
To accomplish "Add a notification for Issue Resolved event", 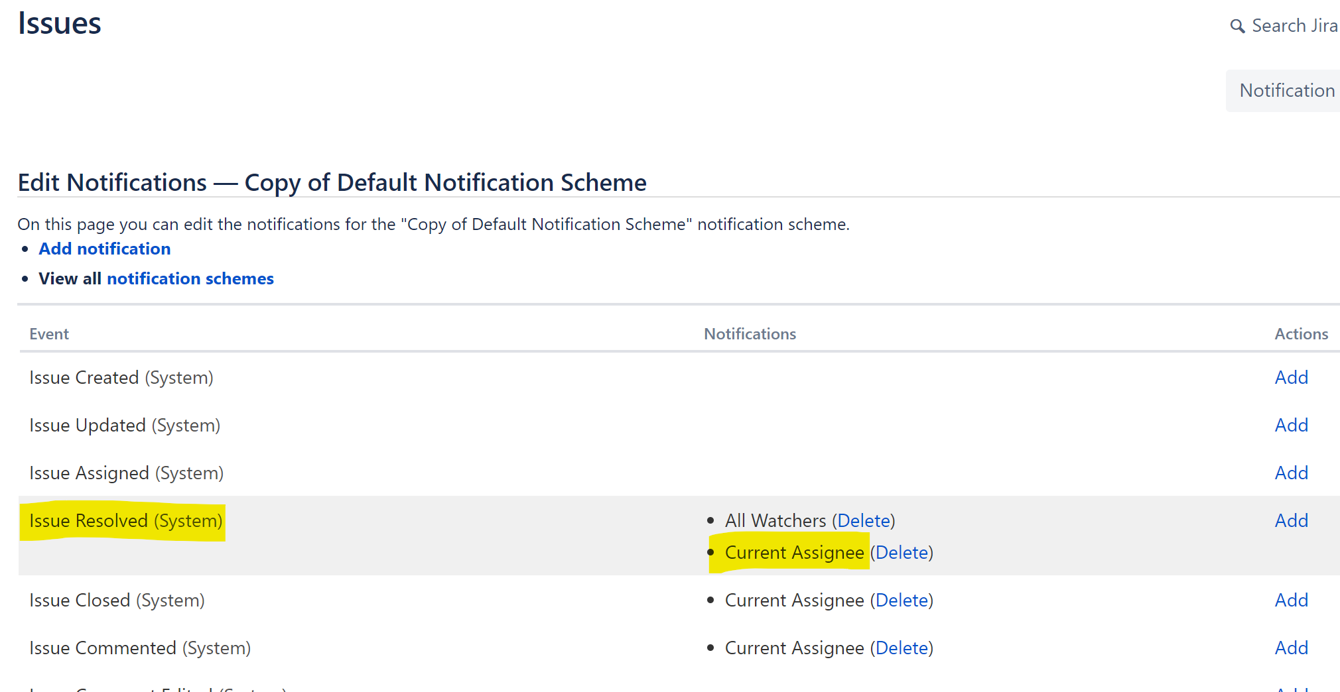I will [1290, 520].
